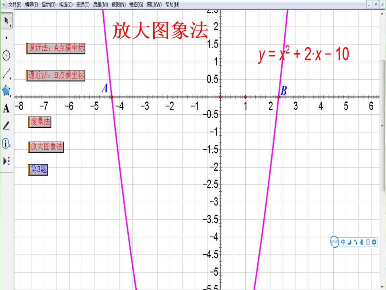This screenshot has width=386, height=290.
Task: Toggle Chinese input mode on iFLY bar
Action: pos(343,242)
